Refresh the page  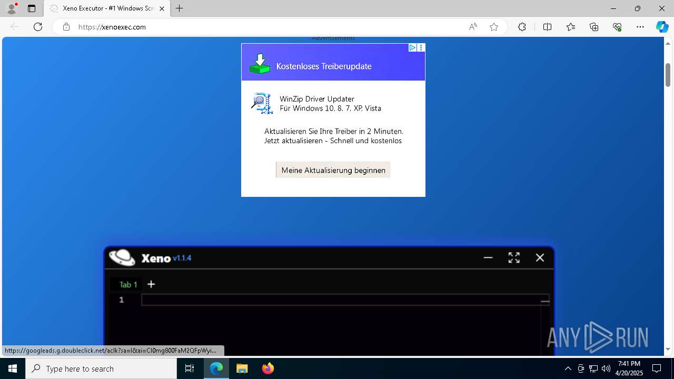[38, 27]
